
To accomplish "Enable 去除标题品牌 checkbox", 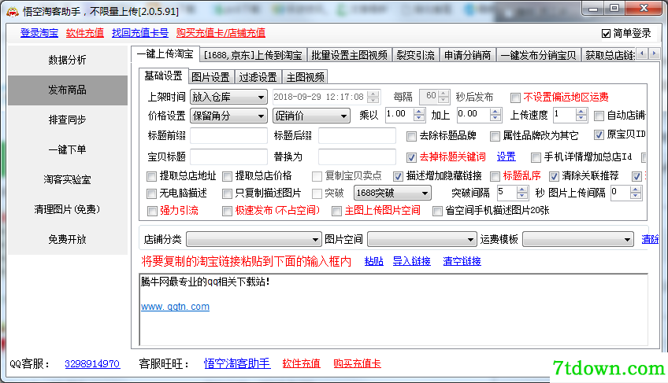I will click(411, 136).
